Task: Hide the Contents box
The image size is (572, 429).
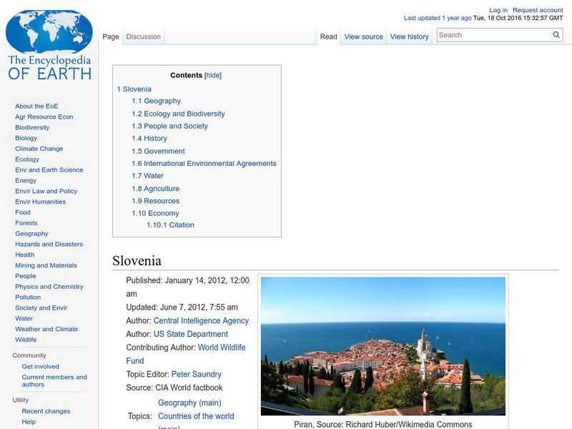Action: click(x=212, y=75)
